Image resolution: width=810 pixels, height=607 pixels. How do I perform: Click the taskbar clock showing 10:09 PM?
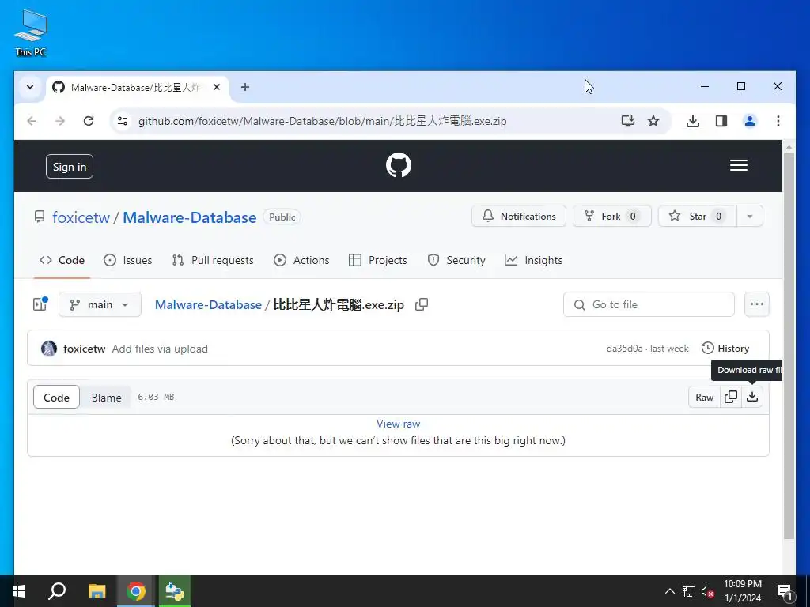(x=742, y=591)
